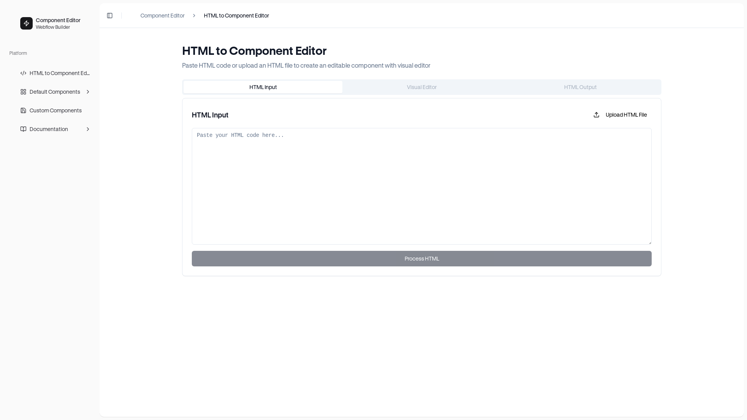This screenshot has width=747, height=420.
Task: Click the upload arrow icon
Action: pyautogui.click(x=596, y=115)
